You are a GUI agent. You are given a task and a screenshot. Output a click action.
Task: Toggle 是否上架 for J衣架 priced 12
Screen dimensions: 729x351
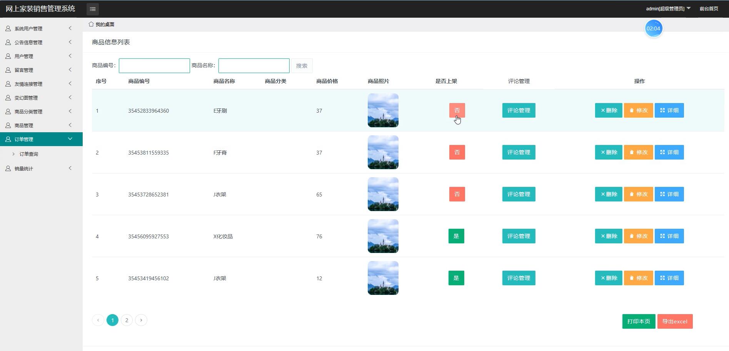(456, 278)
